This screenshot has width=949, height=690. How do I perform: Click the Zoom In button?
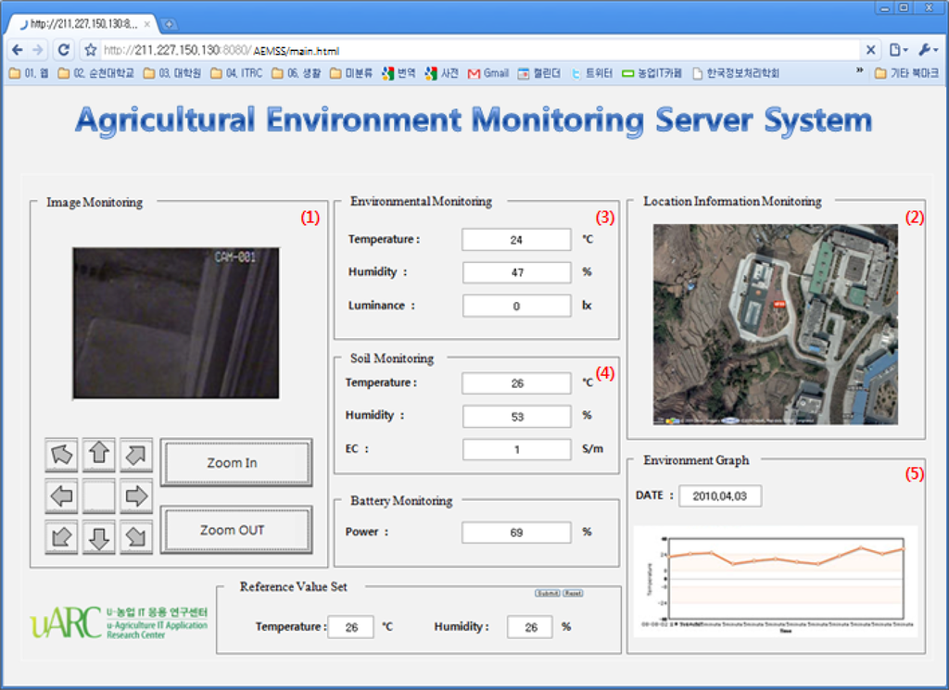click(x=235, y=462)
